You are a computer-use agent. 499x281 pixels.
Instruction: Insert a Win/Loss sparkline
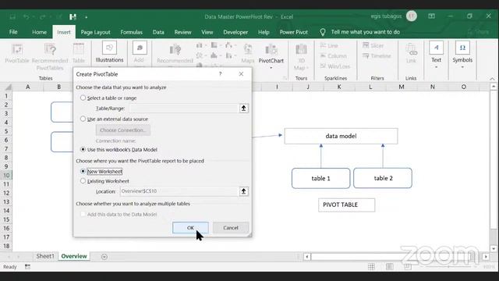click(334, 66)
